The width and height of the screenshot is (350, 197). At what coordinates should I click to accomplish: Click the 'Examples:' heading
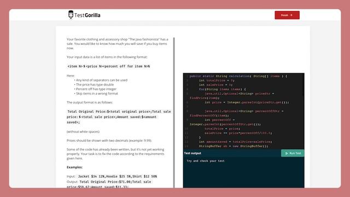coord(74,167)
